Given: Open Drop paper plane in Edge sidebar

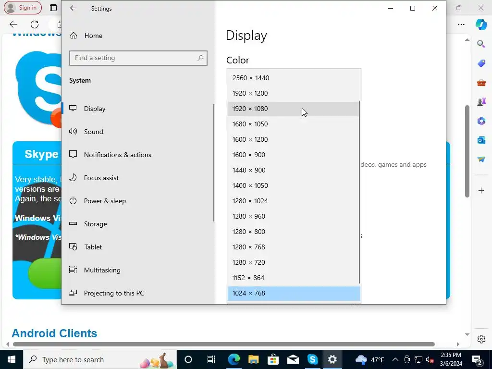Looking at the screenshot, I should [x=481, y=160].
